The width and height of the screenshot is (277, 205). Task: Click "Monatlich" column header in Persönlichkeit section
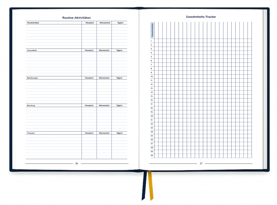click(x=89, y=23)
